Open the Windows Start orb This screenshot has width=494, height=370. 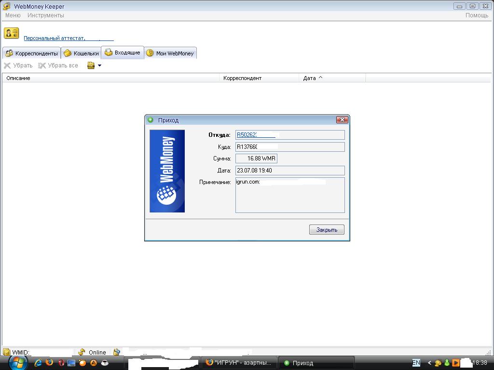pos(18,362)
